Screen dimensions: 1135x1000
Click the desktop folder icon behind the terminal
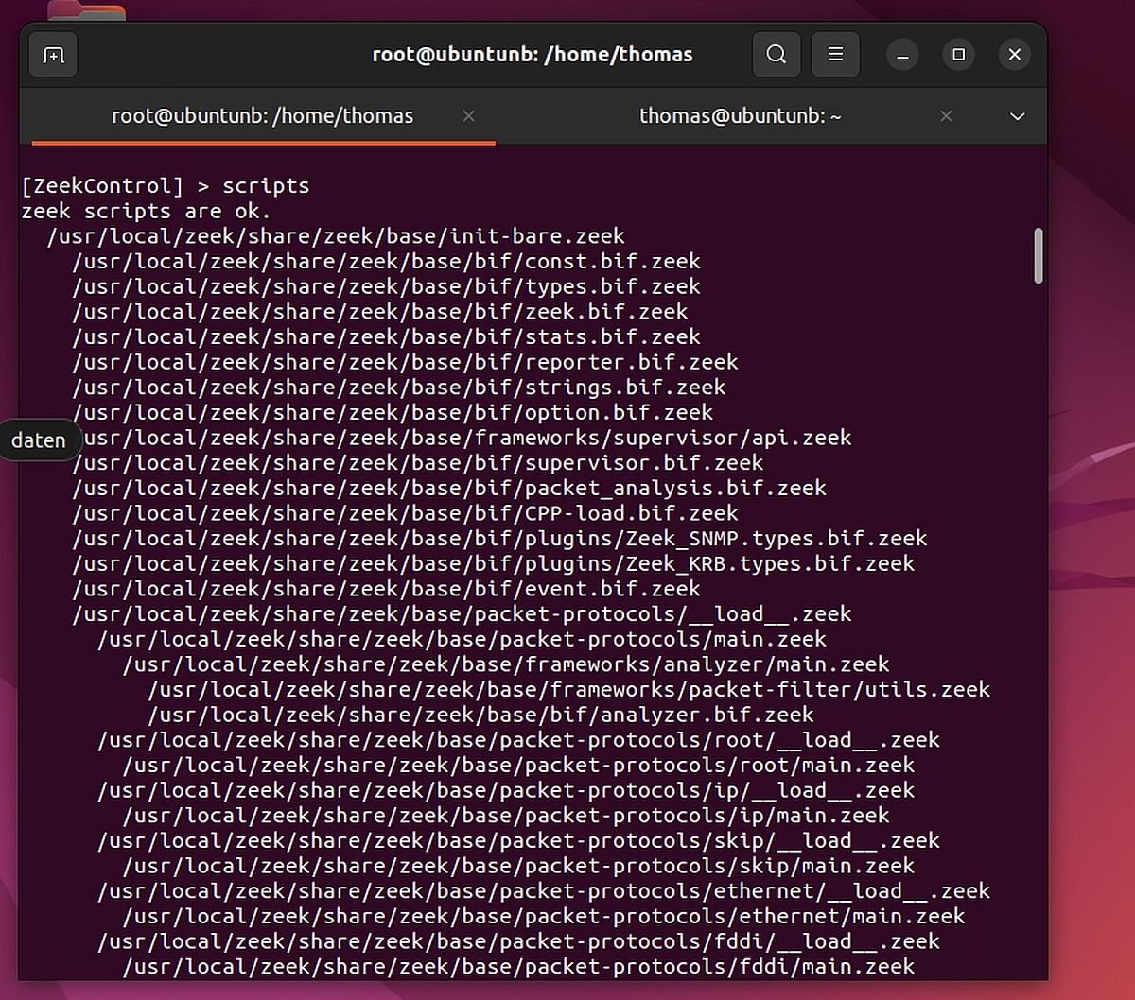87,11
